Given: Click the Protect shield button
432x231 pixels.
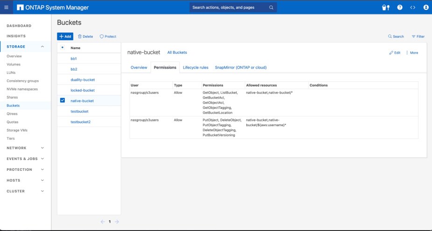Looking at the screenshot, I should [108, 36].
